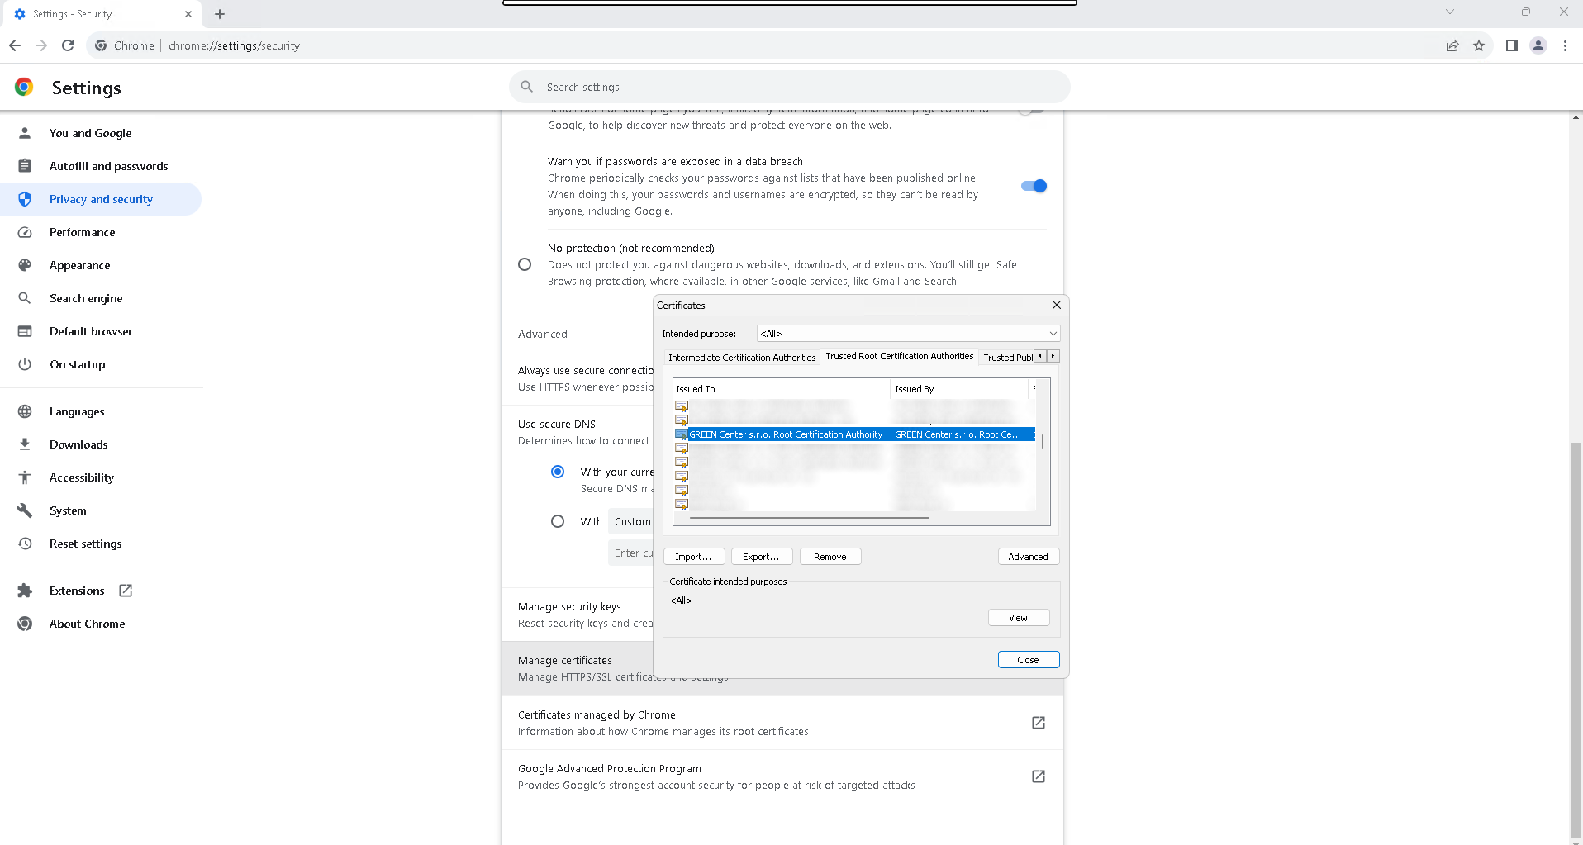Click the bookmark star icon in address bar
The width and height of the screenshot is (1583, 845).
coord(1479,45)
